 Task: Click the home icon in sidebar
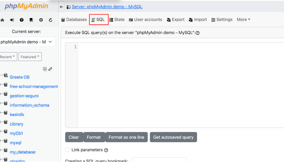pos(2,20)
